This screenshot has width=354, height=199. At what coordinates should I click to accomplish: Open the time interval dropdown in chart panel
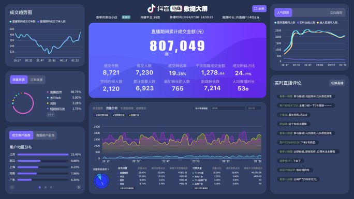254,108
